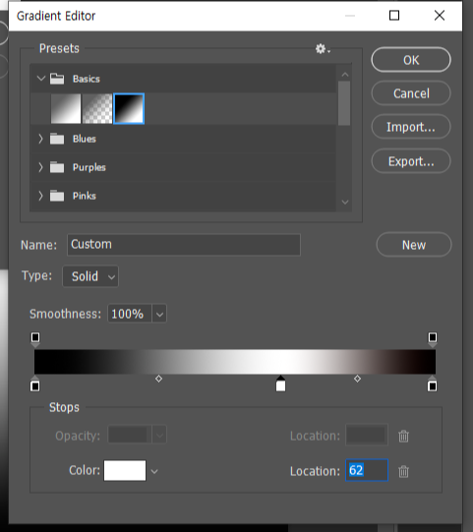Select the right black color stop
This screenshot has height=532, width=473.
point(432,384)
